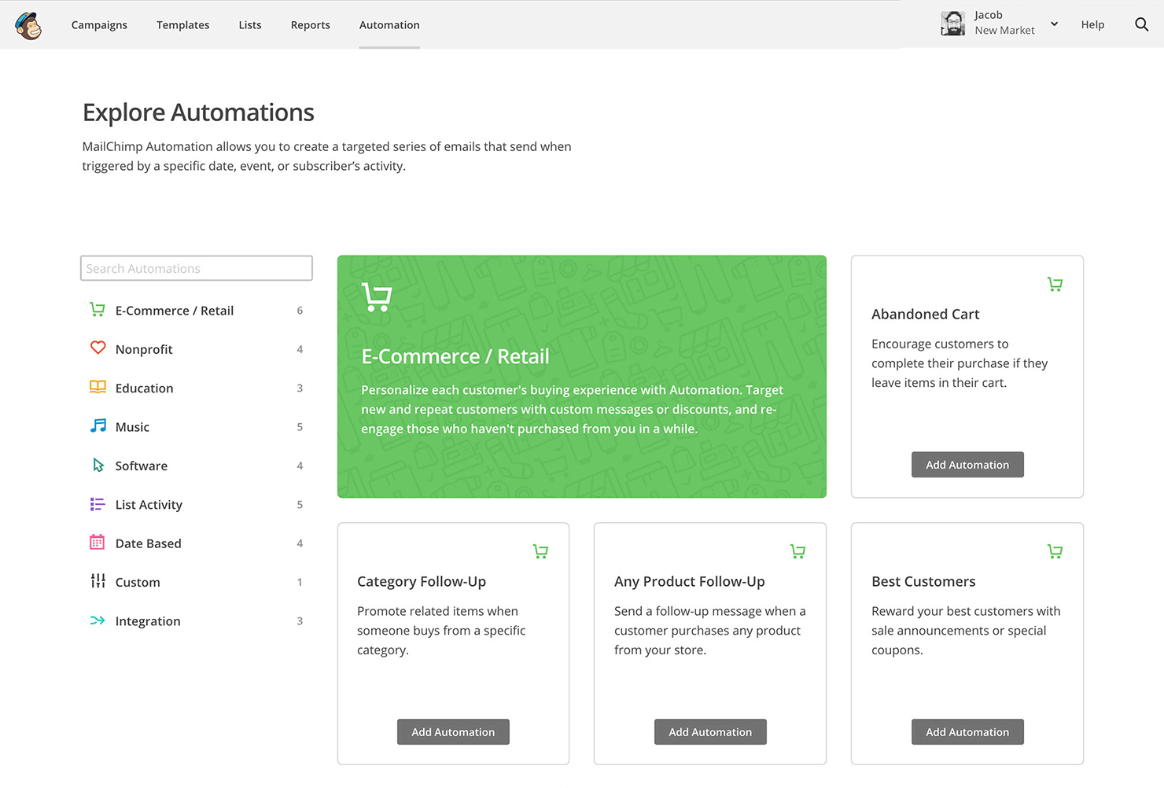Viewport: 1164px width, 788px height.
Task: Click the Date Based calendar icon
Action: tap(98, 542)
